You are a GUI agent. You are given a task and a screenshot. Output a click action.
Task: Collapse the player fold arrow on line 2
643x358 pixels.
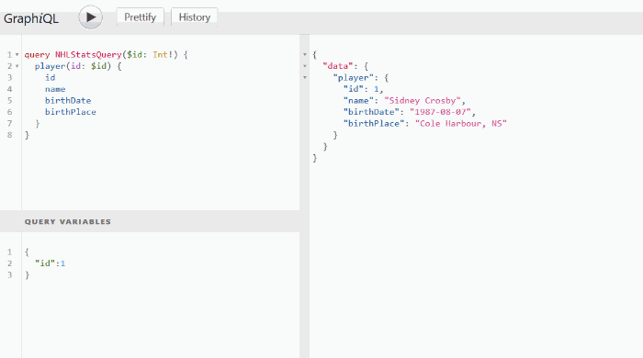tap(17, 66)
